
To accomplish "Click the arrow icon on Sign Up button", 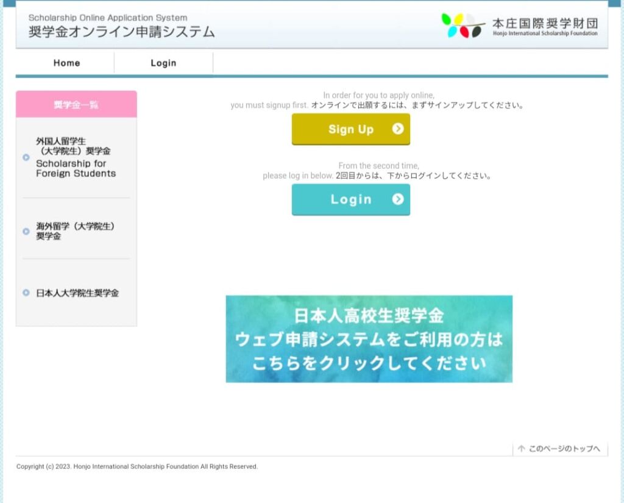I will pos(398,129).
